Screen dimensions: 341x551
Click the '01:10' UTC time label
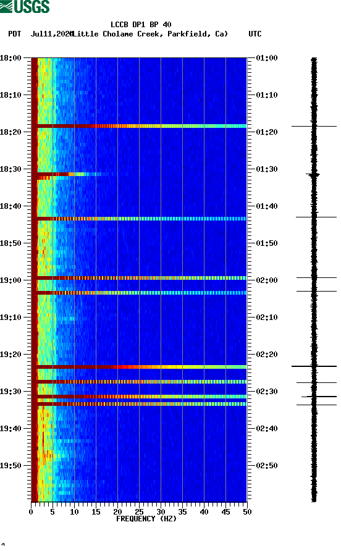[267, 95]
